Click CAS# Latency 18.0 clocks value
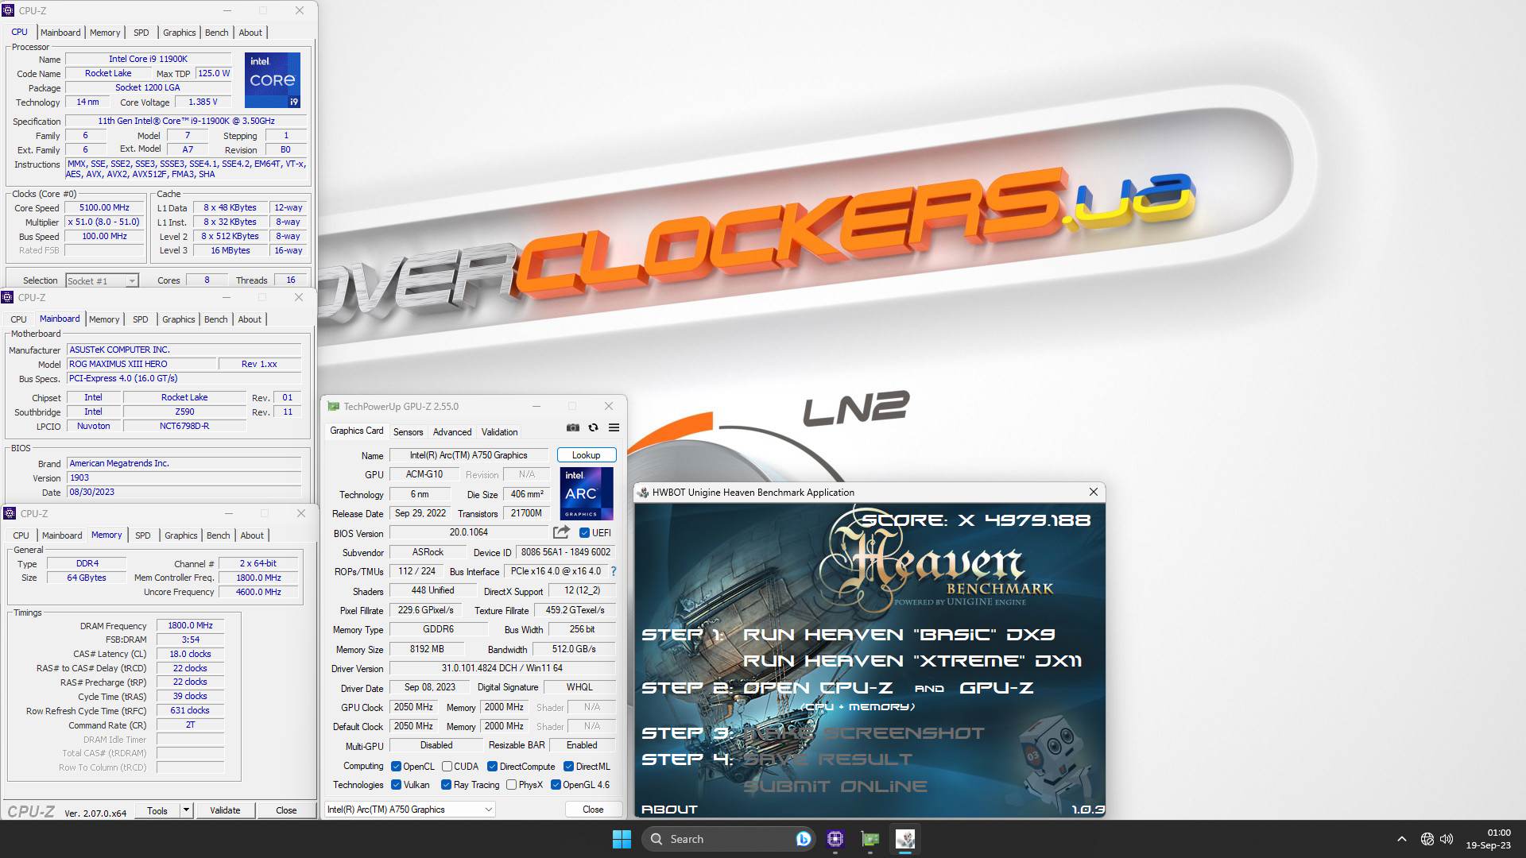The image size is (1526, 858). [x=190, y=654]
